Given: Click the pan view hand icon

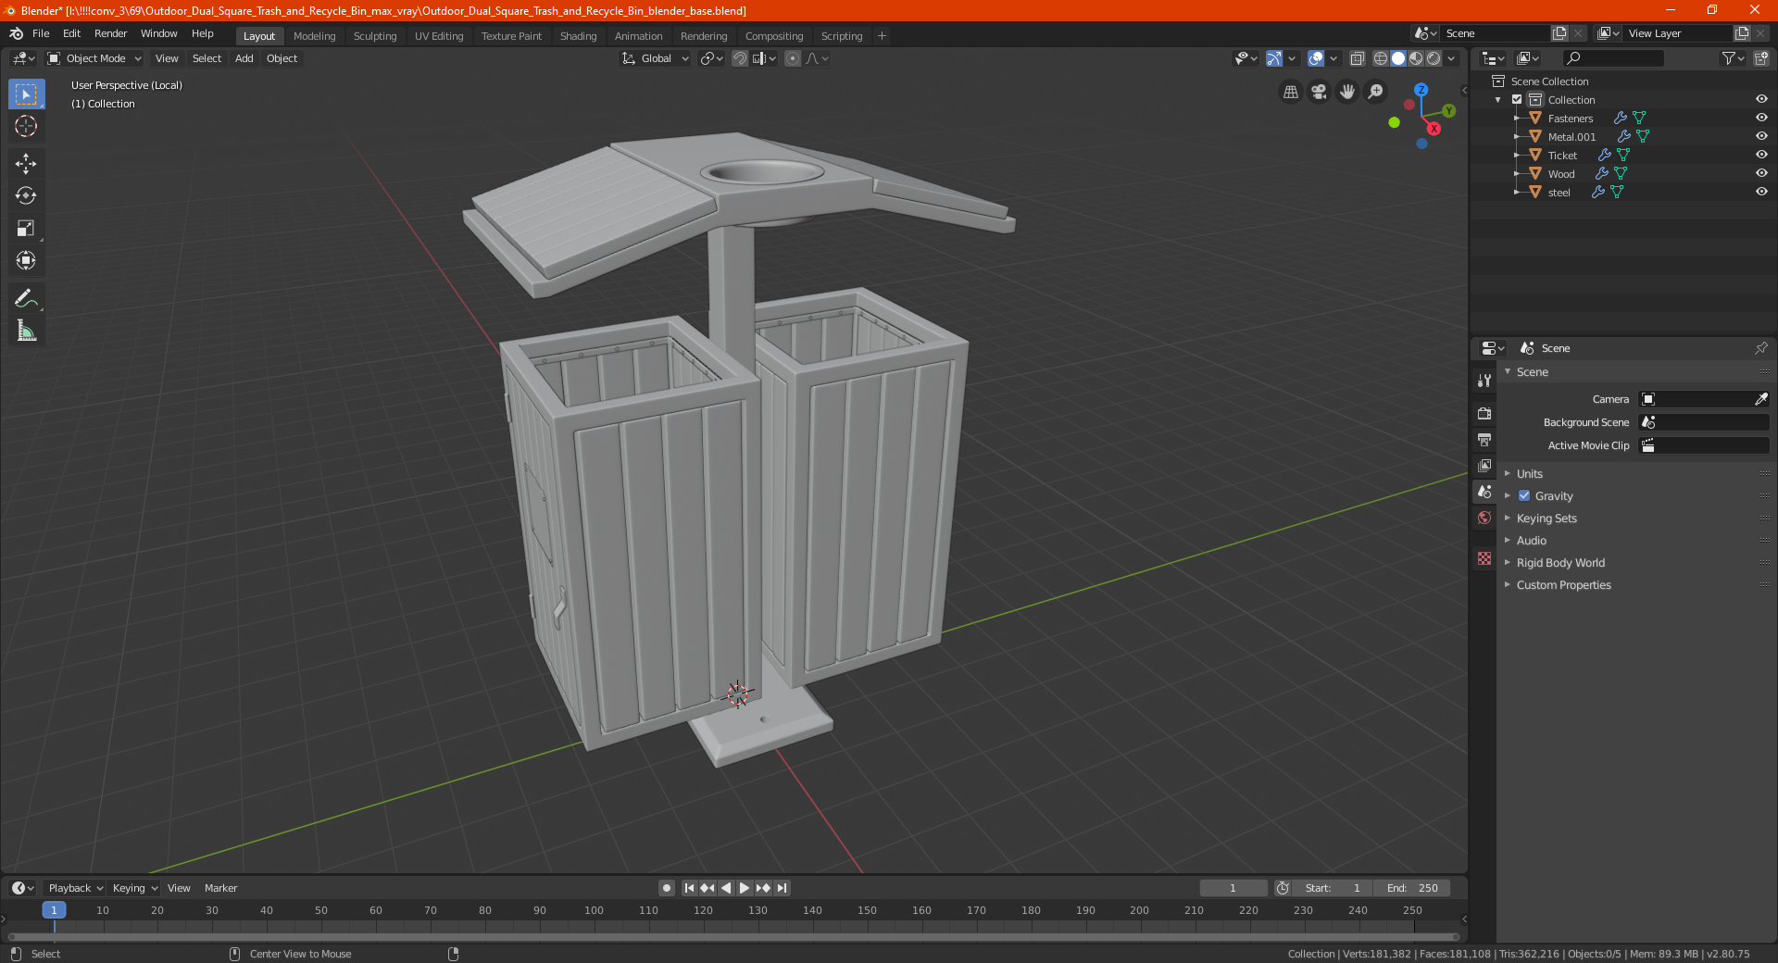Looking at the screenshot, I should click(x=1347, y=92).
